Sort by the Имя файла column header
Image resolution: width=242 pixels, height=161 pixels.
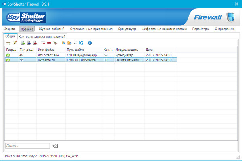51,50
